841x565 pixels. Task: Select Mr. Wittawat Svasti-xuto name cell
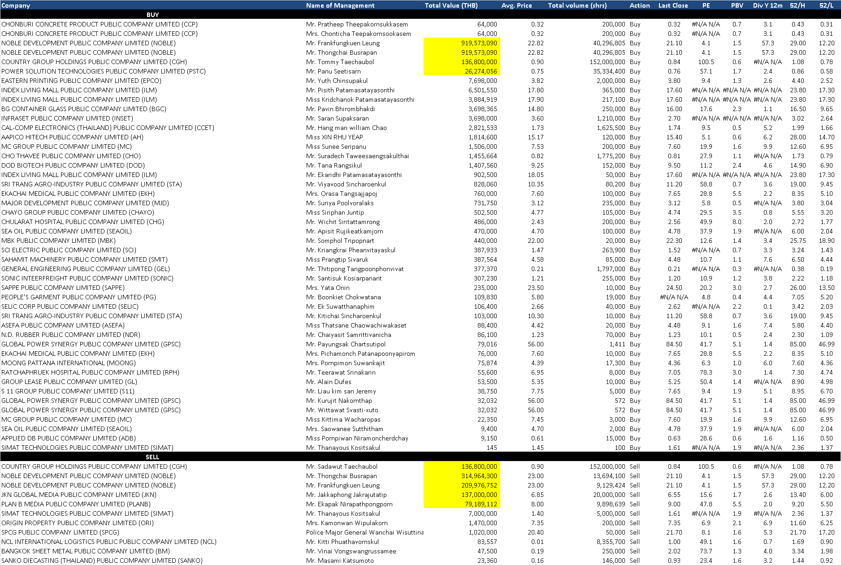coord(342,410)
